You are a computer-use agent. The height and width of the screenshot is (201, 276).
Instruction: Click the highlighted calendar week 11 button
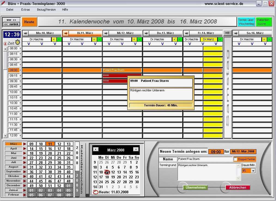tap(50, 144)
